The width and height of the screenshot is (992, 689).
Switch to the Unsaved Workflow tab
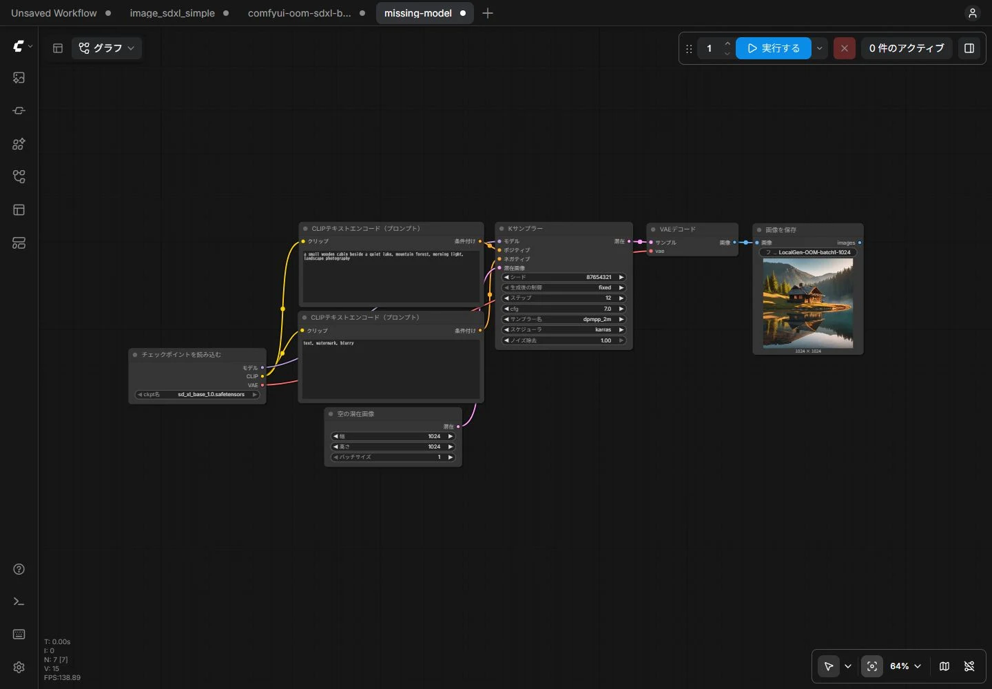[54, 13]
